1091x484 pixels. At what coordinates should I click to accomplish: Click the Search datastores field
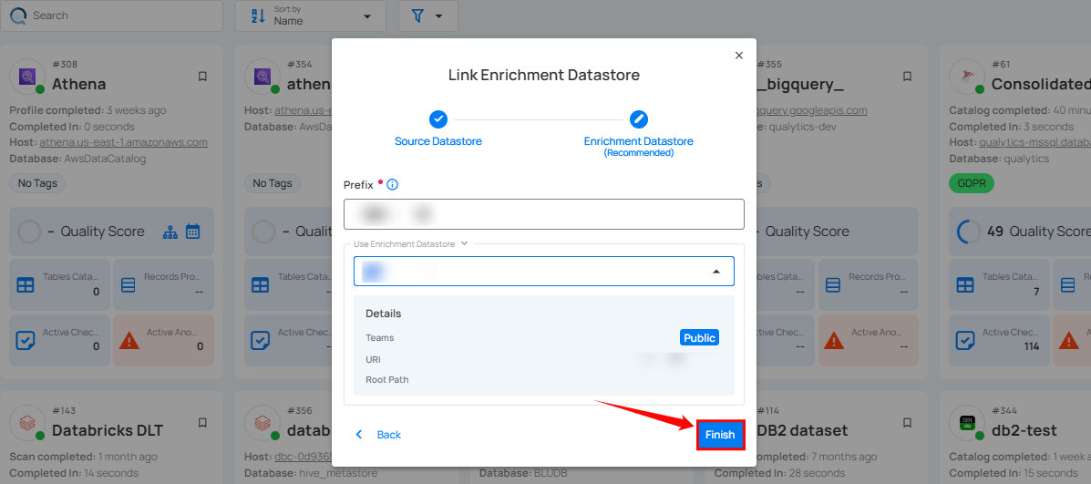coord(118,15)
